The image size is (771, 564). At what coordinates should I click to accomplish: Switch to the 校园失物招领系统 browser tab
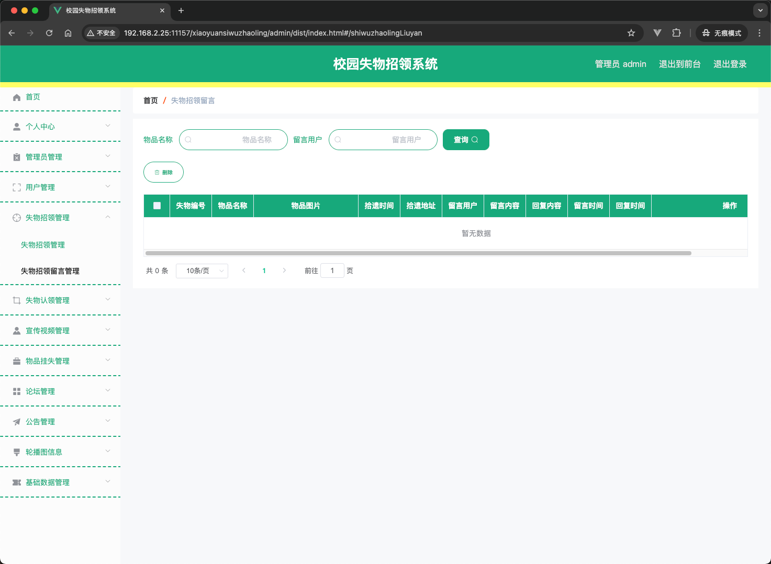pos(109,10)
